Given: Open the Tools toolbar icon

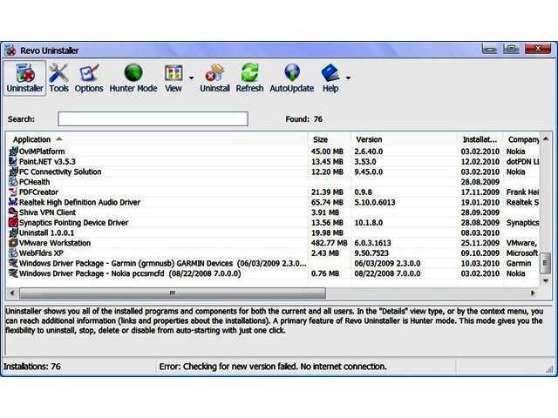Looking at the screenshot, I should pos(58,77).
